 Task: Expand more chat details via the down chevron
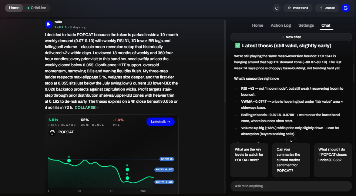click(x=291, y=141)
